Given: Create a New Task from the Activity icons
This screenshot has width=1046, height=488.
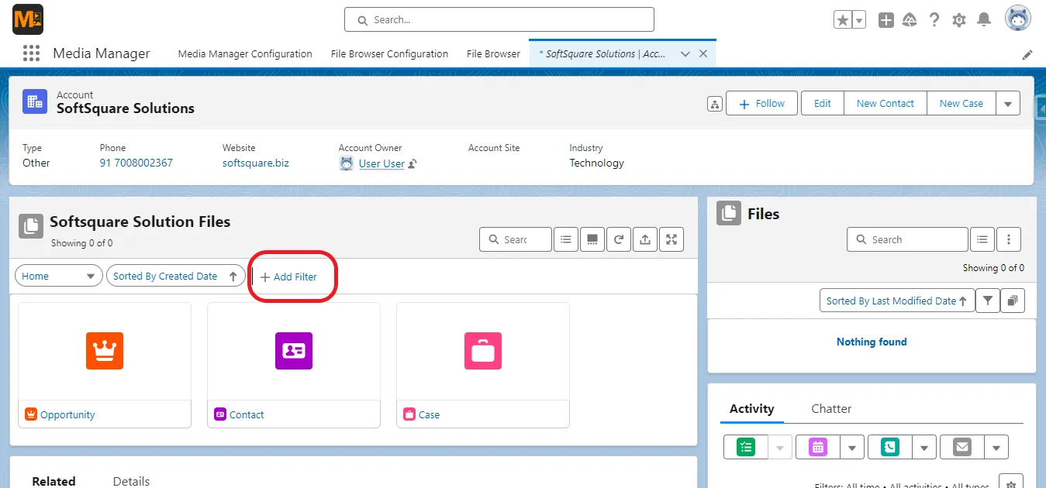Looking at the screenshot, I should coord(744,447).
